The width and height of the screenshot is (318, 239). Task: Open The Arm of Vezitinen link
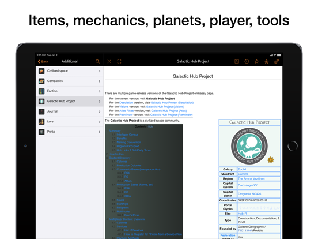pos(251,178)
